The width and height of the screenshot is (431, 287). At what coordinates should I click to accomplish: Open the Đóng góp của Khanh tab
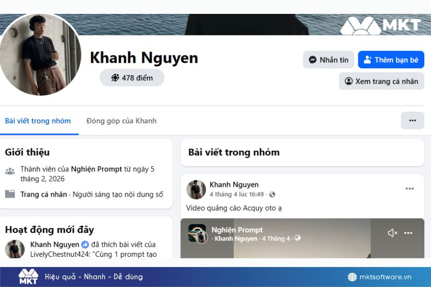(x=121, y=121)
